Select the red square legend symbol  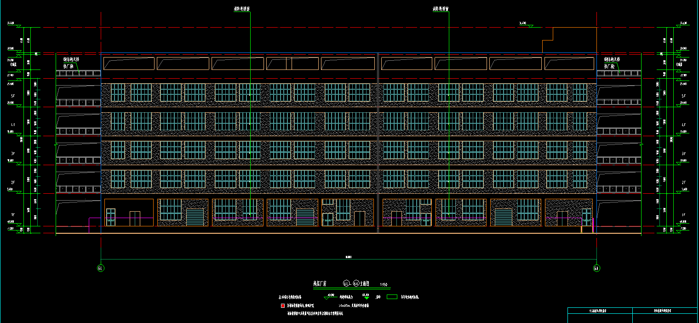(282, 305)
